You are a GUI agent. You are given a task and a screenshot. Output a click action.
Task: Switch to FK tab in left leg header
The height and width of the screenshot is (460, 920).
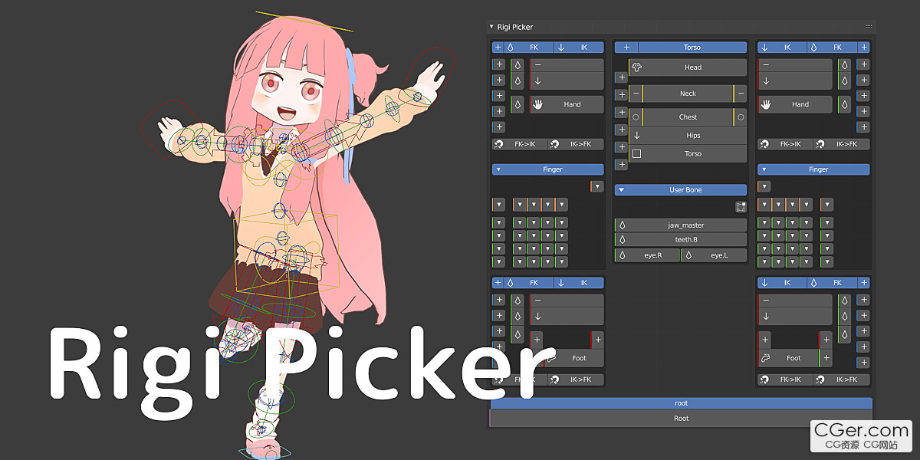[x=529, y=283]
